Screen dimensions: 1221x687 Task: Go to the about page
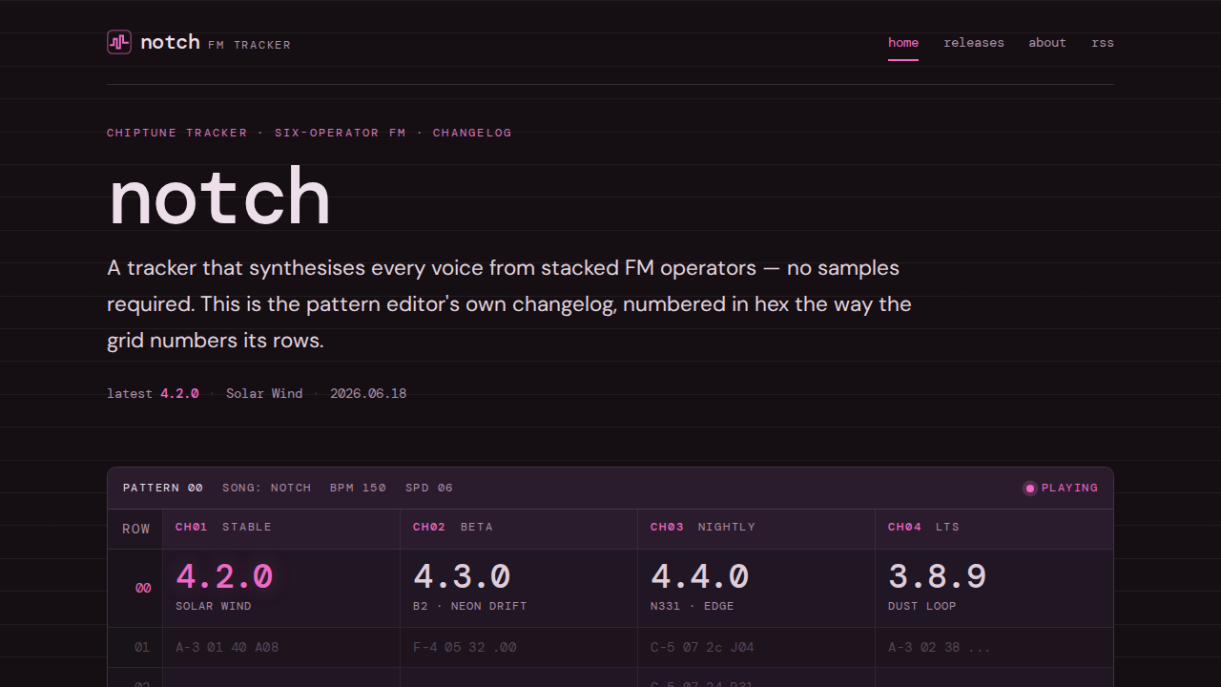click(1047, 43)
